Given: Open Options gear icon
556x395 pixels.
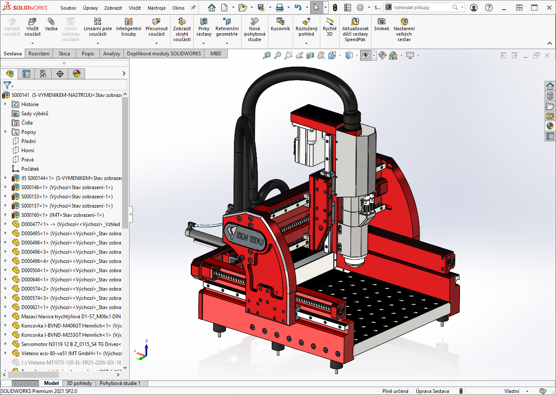Looking at the screenshot, I should click(360, 8).
